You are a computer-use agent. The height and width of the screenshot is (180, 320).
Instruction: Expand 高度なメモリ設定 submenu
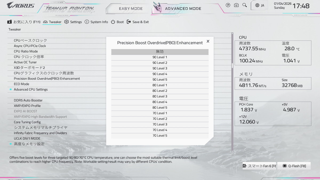29,144
